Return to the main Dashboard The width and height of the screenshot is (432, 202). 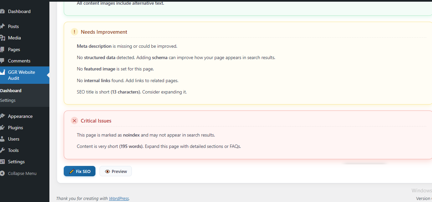19,11
